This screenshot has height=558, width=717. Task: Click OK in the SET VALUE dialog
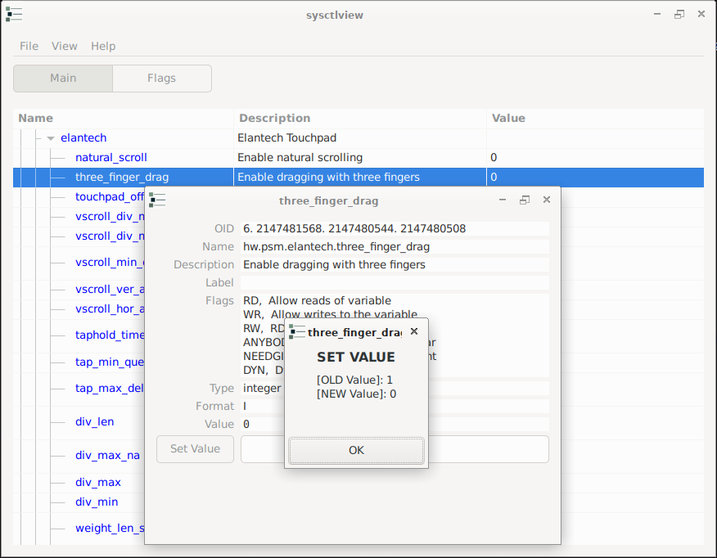click(x=356, y=450)
